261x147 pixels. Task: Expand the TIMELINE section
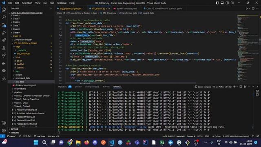pos(15,133)
